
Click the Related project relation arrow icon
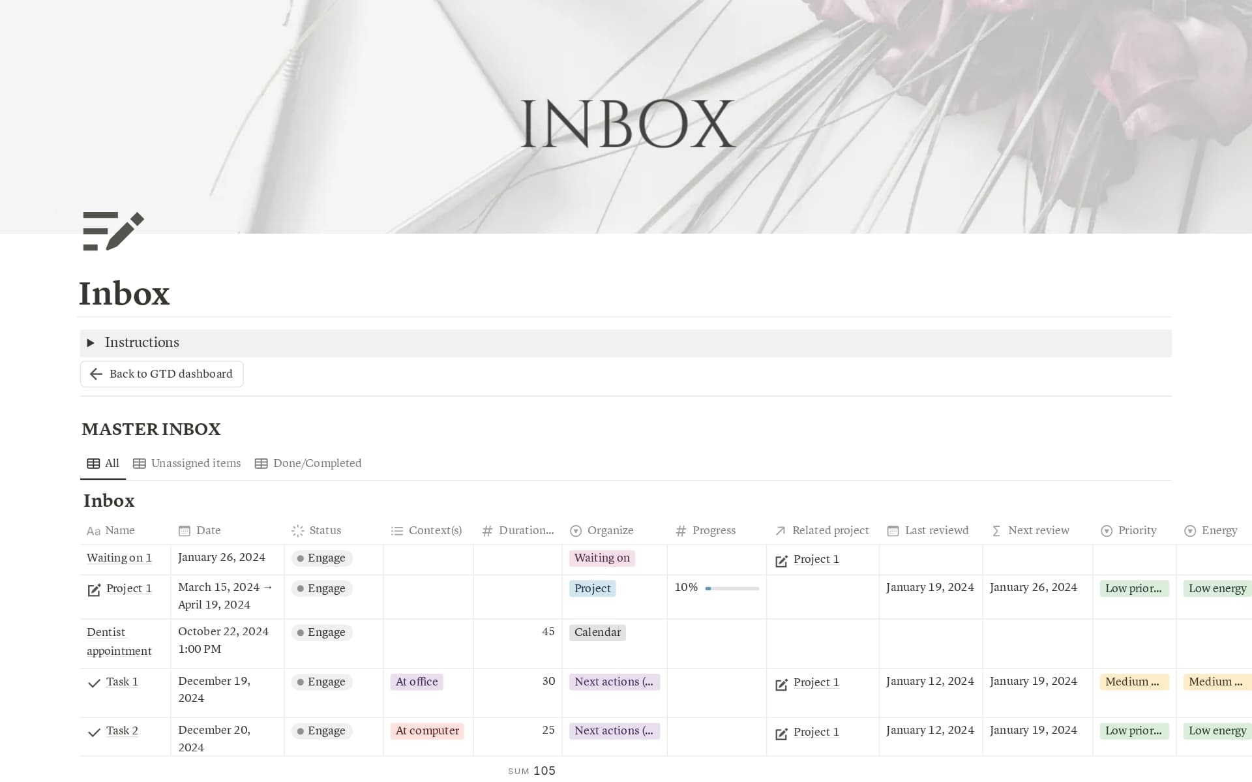pos(781,531)
